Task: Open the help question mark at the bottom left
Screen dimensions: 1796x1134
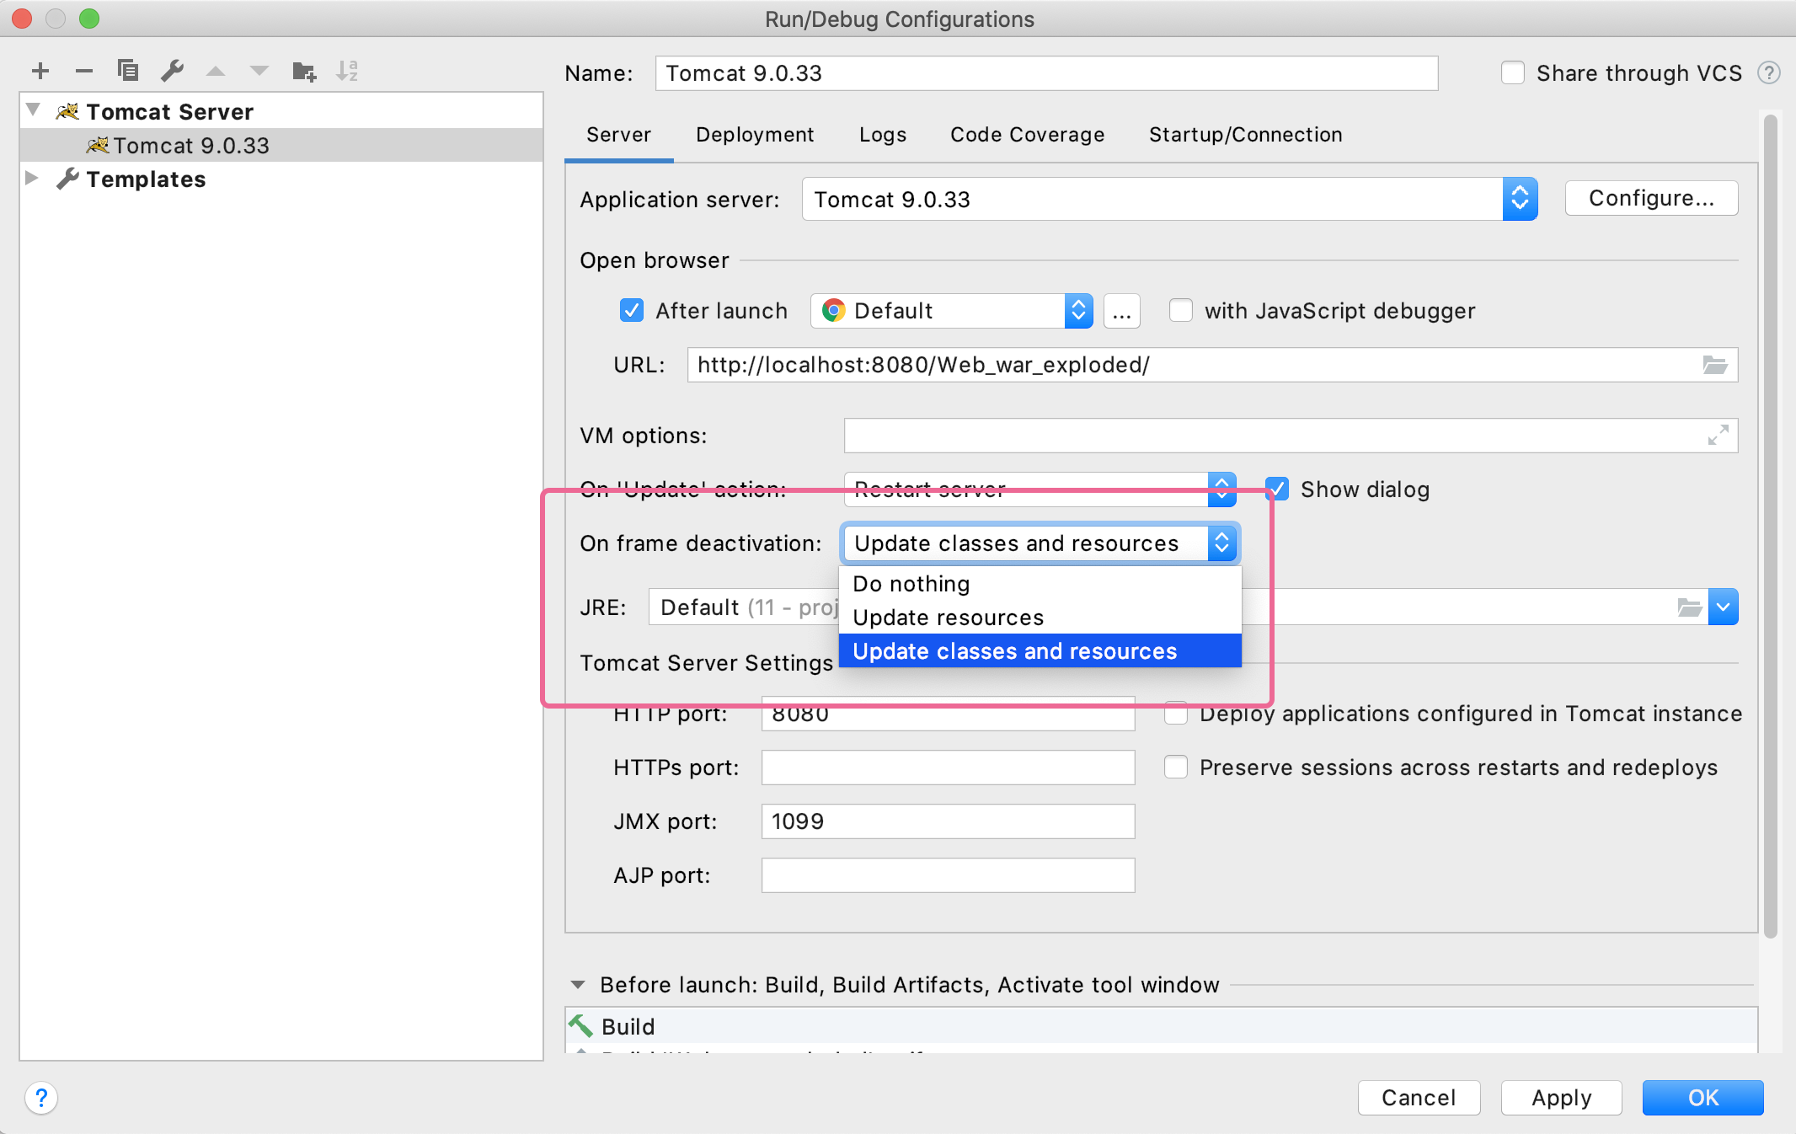Action: (41, 1098)
